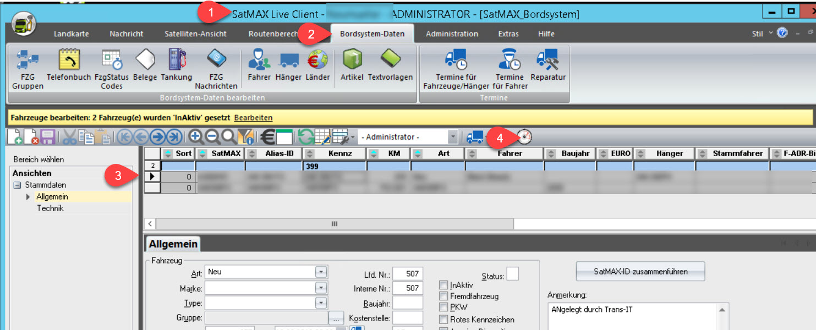Click the purple save disk icon
Viewport: 816px width, 330px height.
pos(47,137)
